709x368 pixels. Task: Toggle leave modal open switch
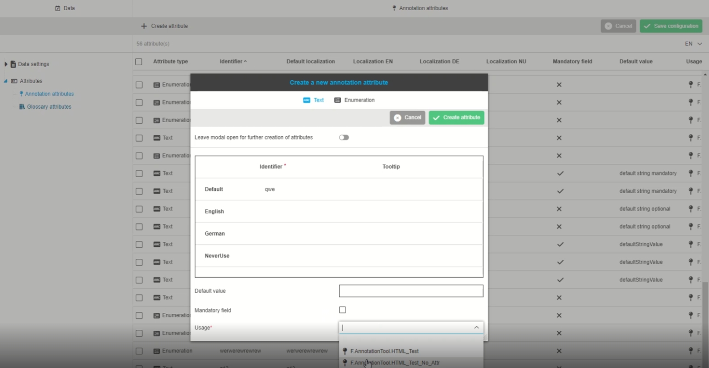344,138
